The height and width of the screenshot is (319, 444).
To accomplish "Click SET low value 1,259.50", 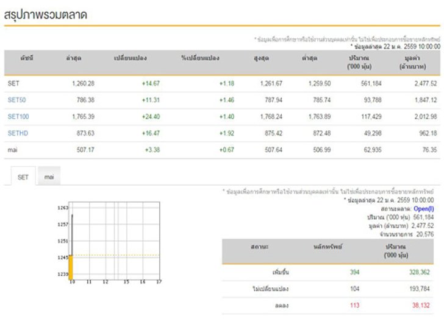I will coord(320,83).
